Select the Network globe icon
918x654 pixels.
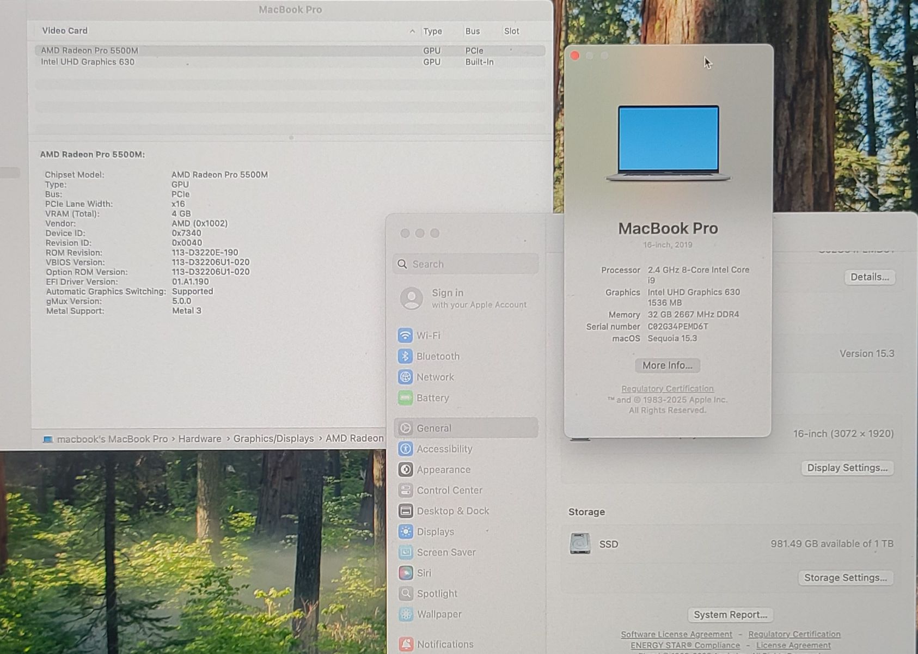(x=405, y=377)
